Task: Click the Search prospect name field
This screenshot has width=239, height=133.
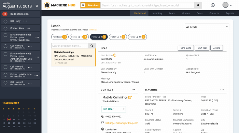Action: click(x=70, y=46)
